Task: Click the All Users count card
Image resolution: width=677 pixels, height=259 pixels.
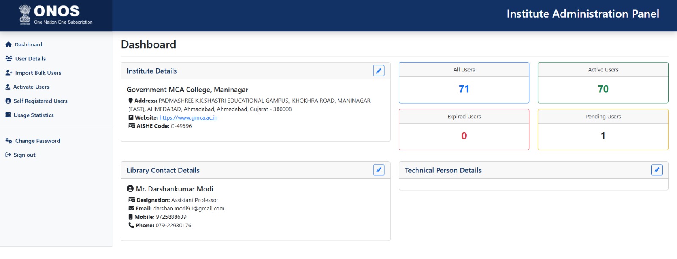Action: (464, 83)
